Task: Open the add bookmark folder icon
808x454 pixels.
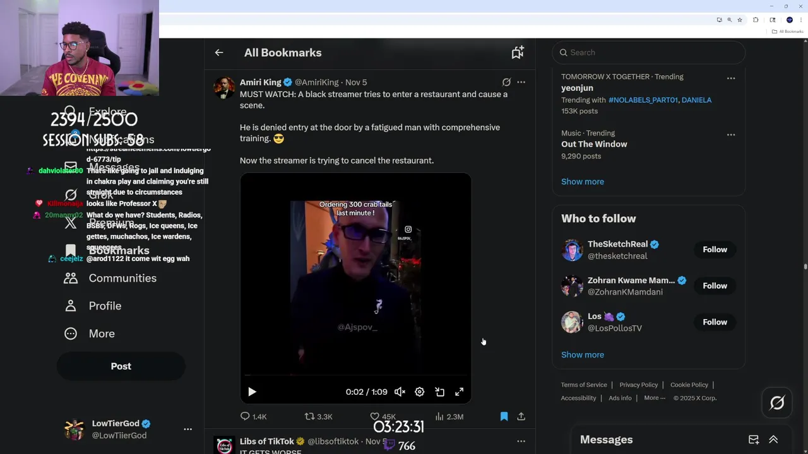Action: tap(518, 52)
